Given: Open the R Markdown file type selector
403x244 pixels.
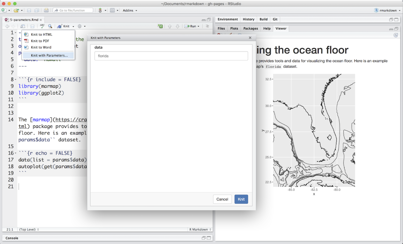Looking at the screenshot, I should coord(200,229).
